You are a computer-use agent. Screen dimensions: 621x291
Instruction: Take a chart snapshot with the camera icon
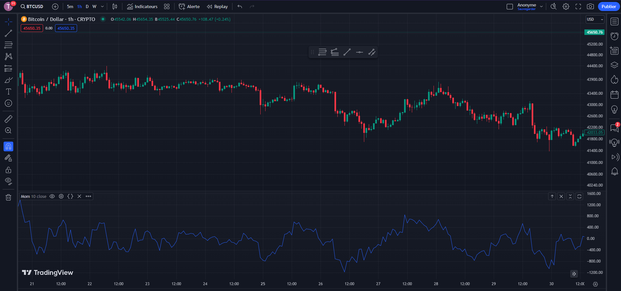[590, 6]
